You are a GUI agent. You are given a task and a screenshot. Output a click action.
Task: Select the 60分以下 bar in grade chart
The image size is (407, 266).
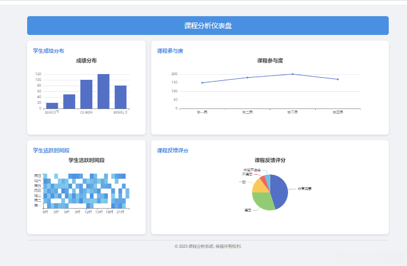[x=52, y=106]
